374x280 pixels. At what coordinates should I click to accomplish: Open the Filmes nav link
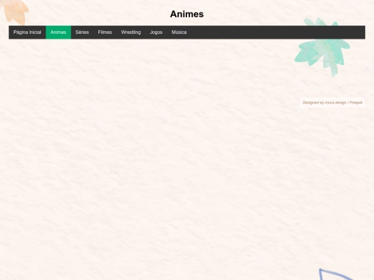click(x=105, y=32)
